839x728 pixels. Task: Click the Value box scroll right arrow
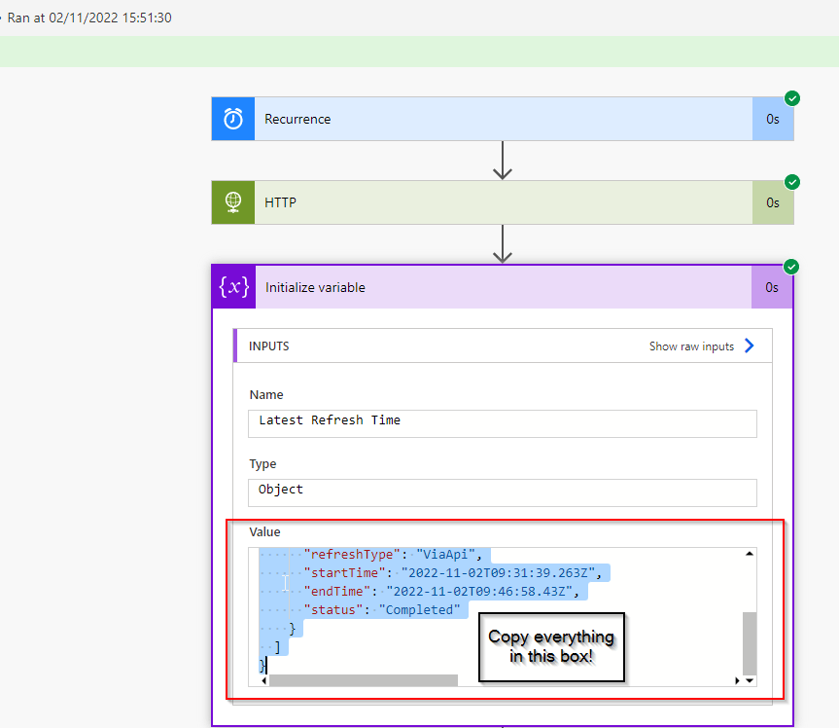tap(736, 680)
